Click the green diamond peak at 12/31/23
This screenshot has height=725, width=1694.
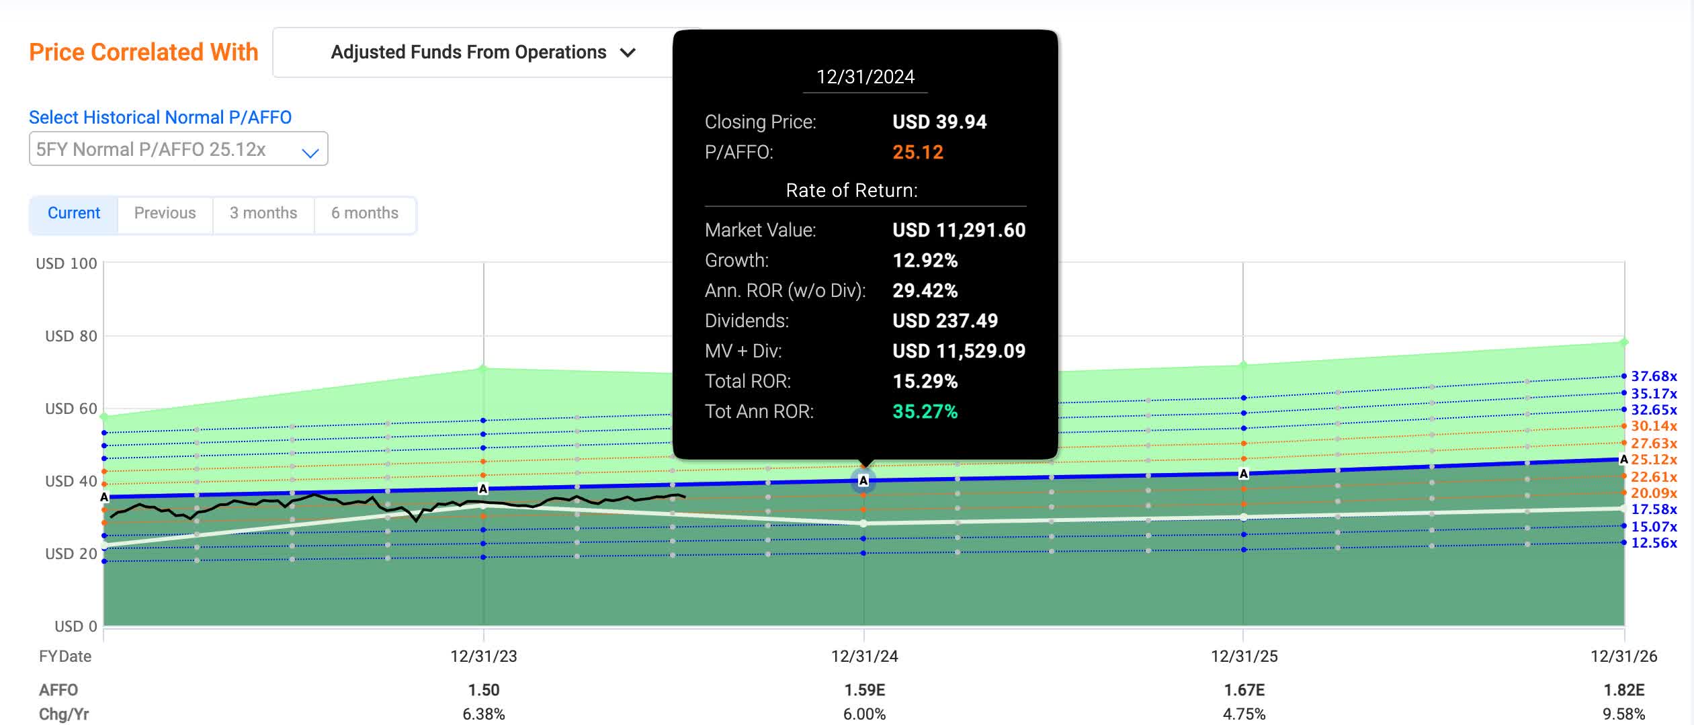pos(482,368)
